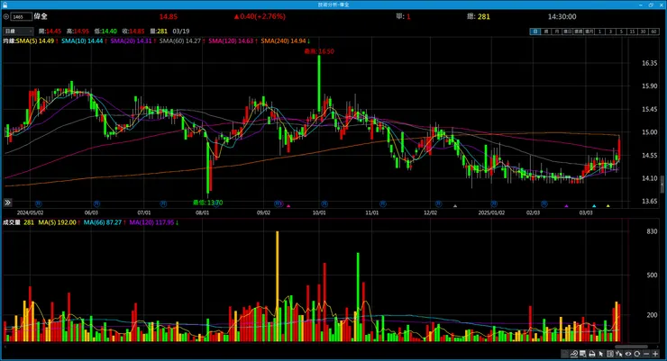The image size is (667, 361).
Task: Open the 日線 chart period dropdown
Action: coord(18,31)
